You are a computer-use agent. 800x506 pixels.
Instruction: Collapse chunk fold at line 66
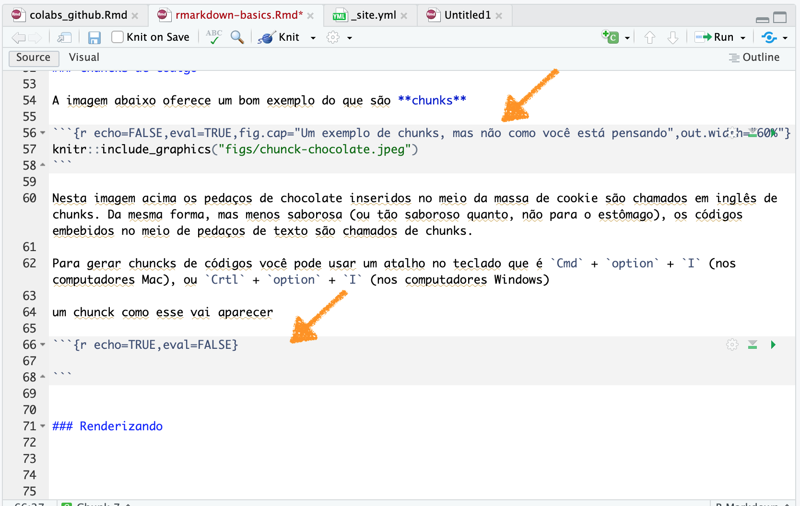43,345
